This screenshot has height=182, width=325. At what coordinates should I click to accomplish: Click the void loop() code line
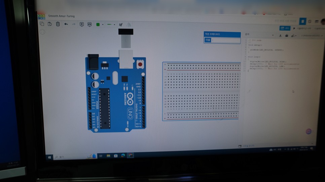tap(254, 57)
